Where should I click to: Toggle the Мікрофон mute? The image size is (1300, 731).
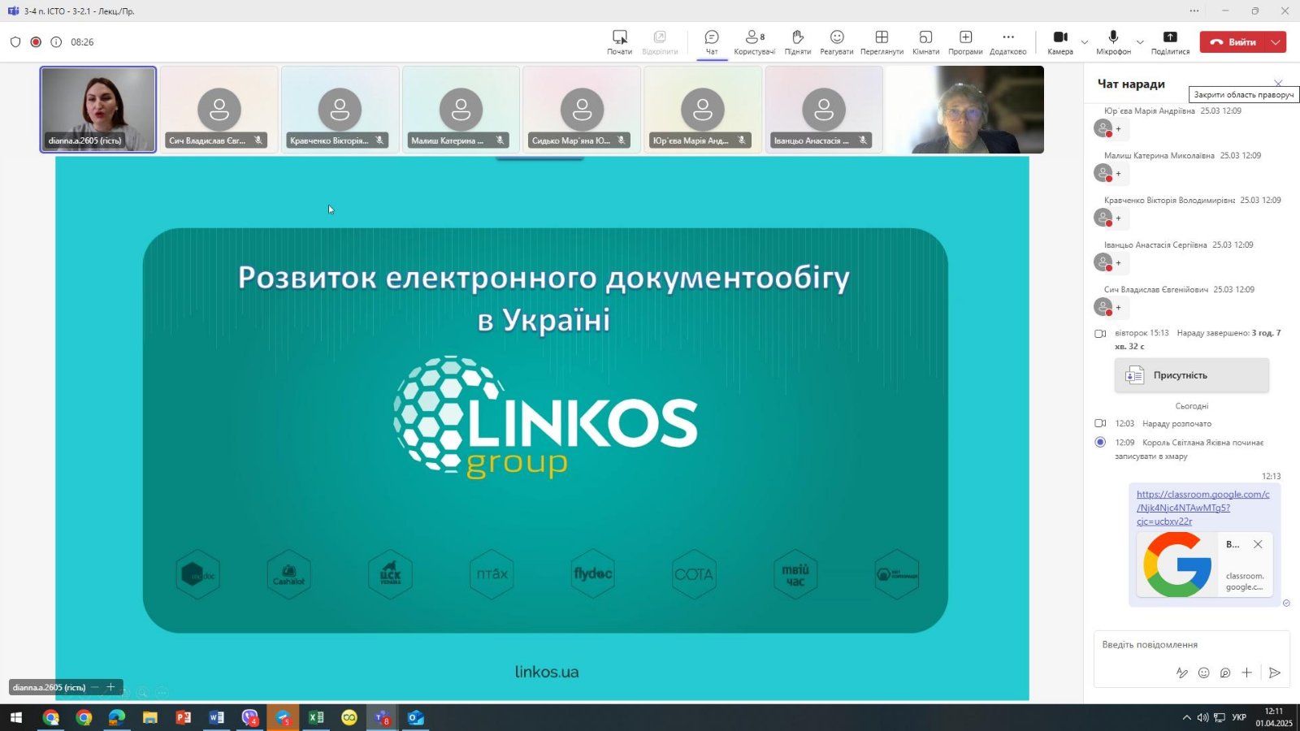1113,42
